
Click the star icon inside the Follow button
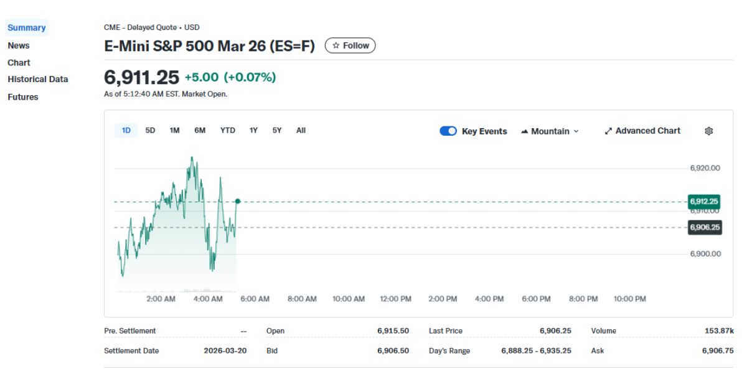click(335, 45)
